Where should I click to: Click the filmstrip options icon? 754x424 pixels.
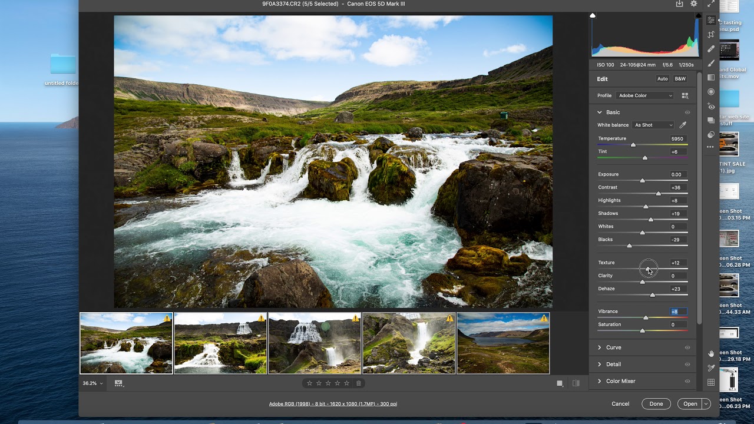click(x=118, y=383)
